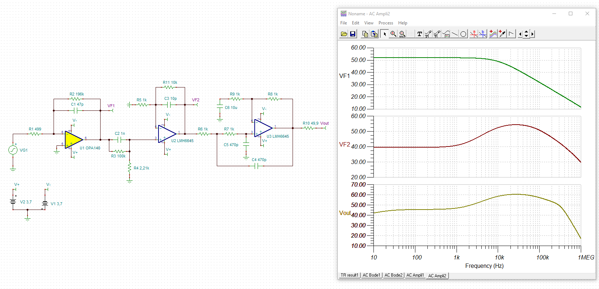Click the 'C2 1n' capacitor label
Viewport: 599px width, 289px height.
120,133
